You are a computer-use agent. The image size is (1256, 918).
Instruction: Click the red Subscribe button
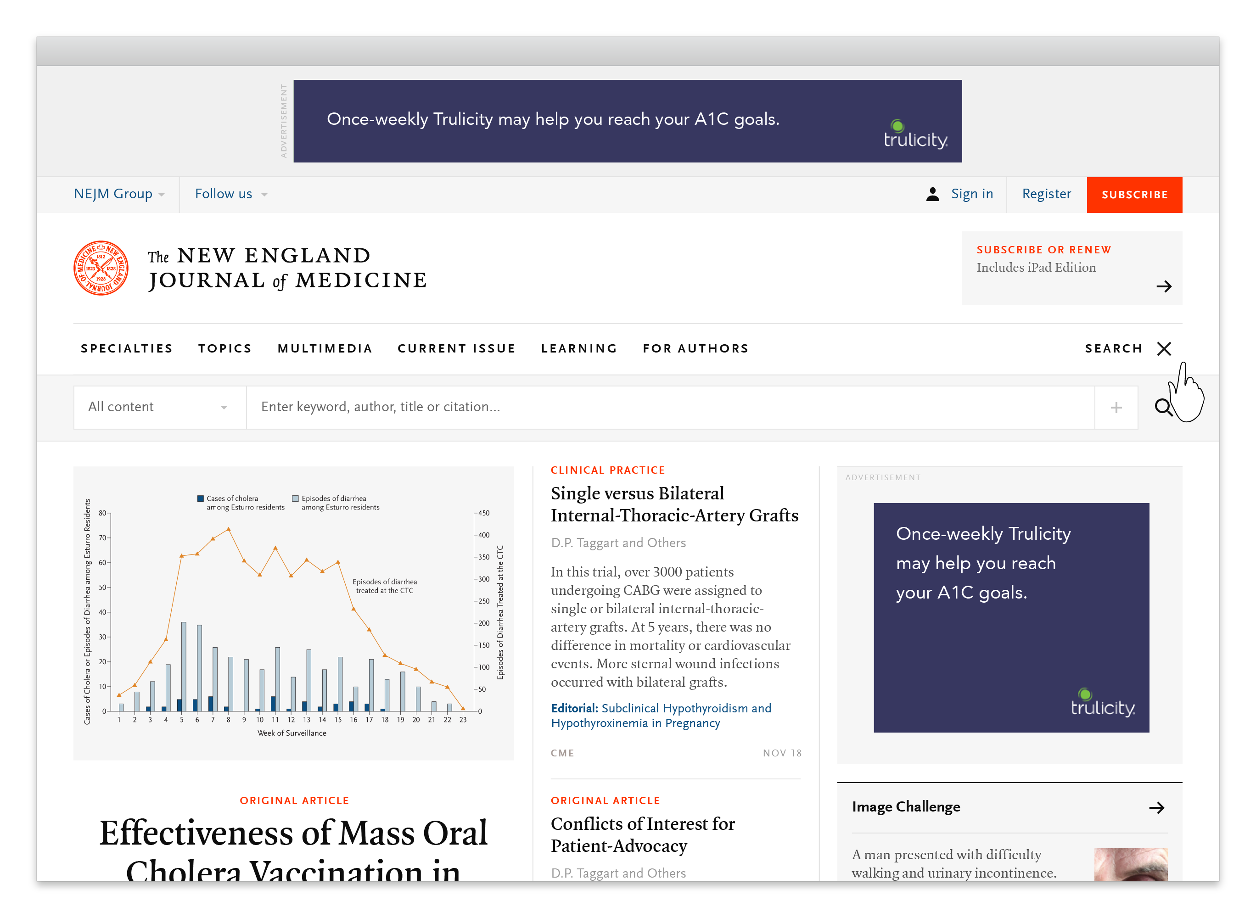[1134, 195]
